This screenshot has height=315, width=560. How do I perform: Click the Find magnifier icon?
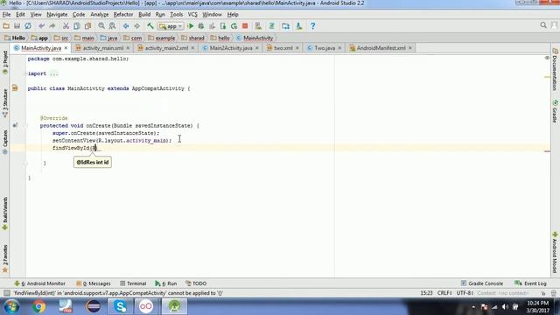tap(101, 26)
